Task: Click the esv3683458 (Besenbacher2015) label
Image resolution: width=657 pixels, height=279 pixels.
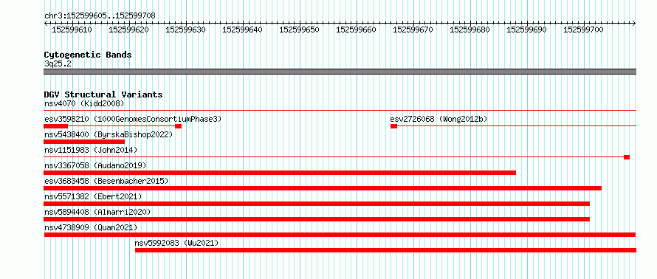Action: [x=106, y=181]
